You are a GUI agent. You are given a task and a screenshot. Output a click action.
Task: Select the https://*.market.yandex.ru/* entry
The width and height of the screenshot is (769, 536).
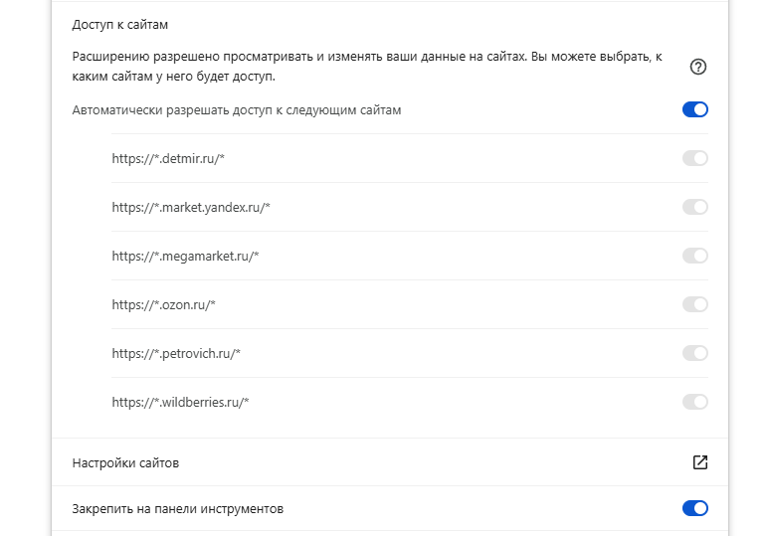[191, 207]
